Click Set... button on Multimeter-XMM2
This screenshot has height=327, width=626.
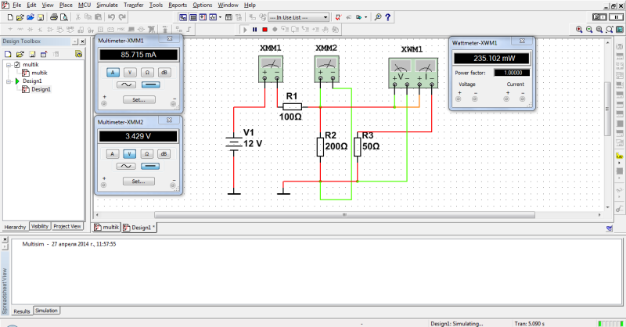pos(139,181)
